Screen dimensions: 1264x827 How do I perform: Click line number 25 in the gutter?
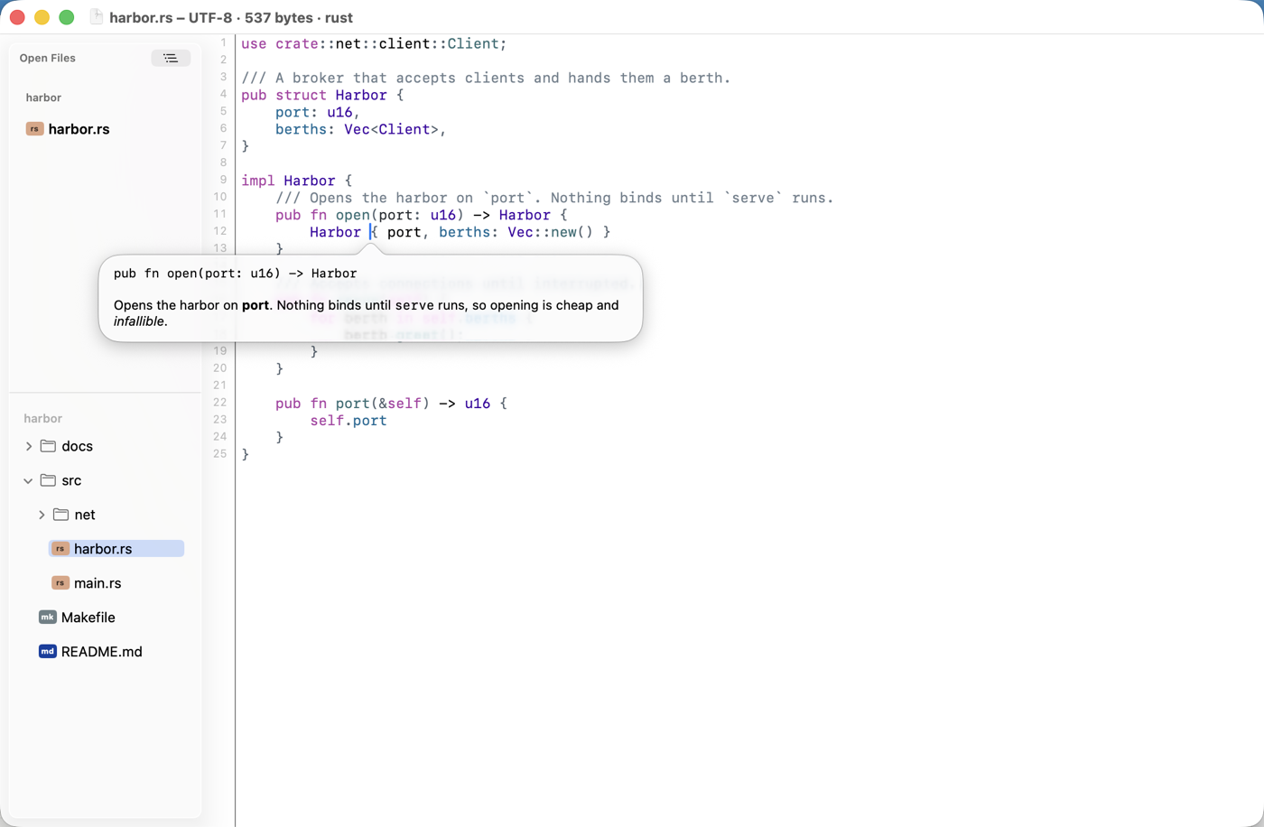tap(220, 454)
